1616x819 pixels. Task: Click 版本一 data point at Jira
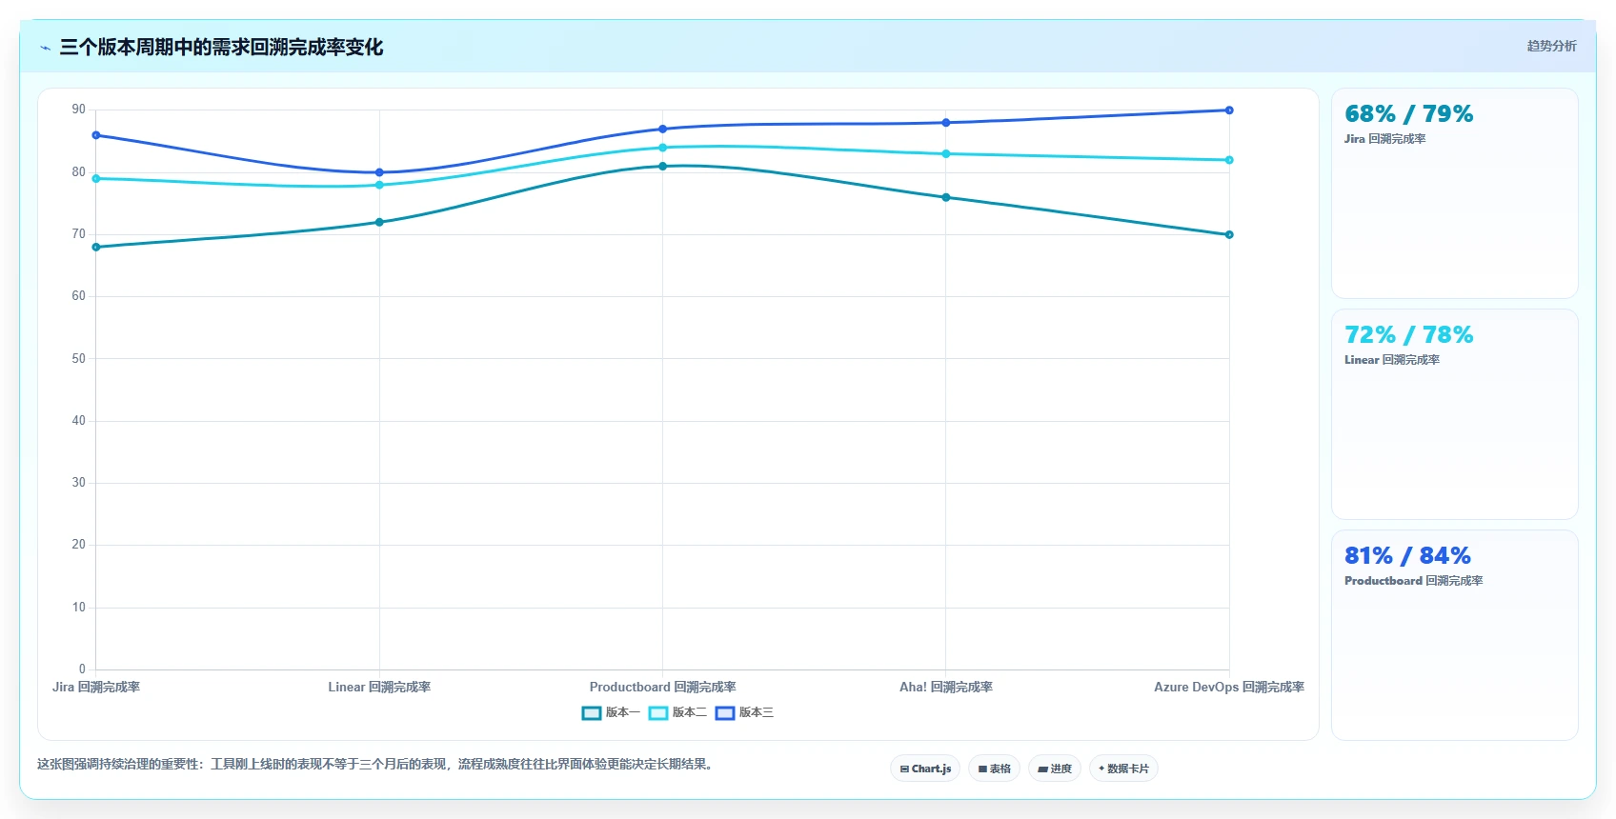tap(96, 248)
